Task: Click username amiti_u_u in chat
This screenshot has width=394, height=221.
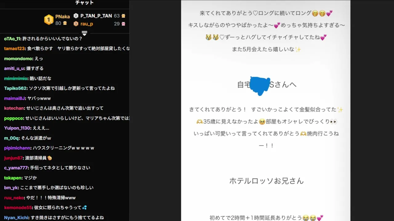Action: pyautogui.click(x=14, y=68)
